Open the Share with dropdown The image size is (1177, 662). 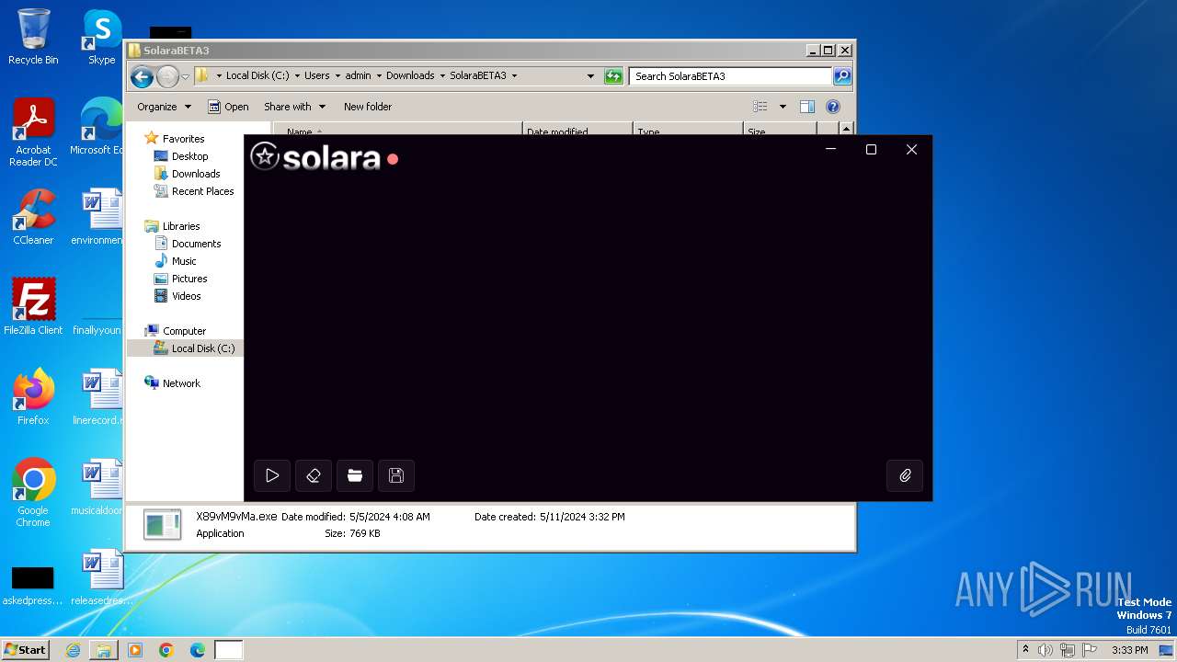point(294,107)
